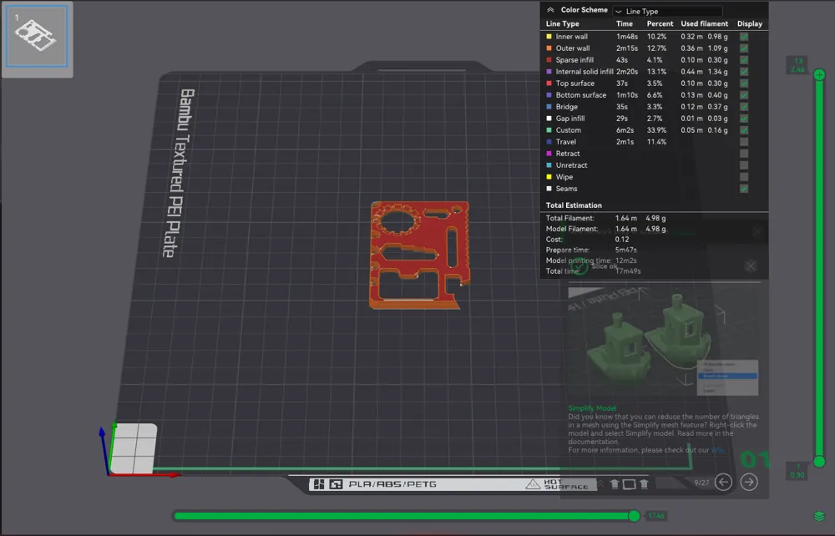
Task: Click the yellow Wipe color swatch
Action: coord(549,177)
